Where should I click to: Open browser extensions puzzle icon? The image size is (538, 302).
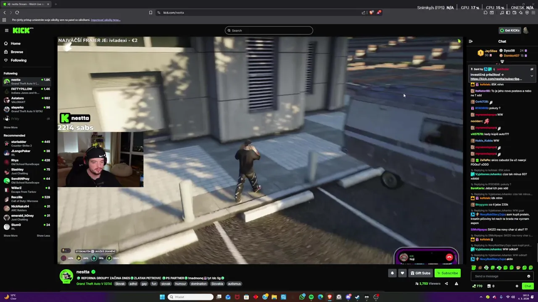pyautogui.click(x=485, y=13)
